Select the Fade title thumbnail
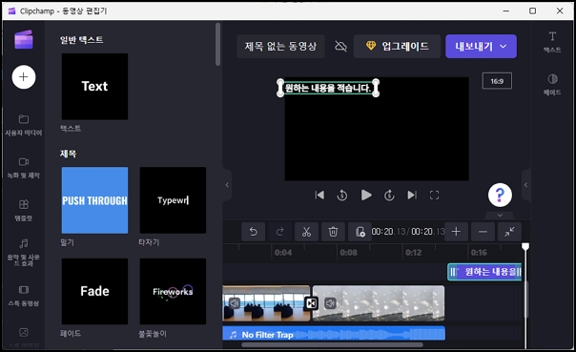Viewport: 576px width, 352px height. click(x=94, y=291)
